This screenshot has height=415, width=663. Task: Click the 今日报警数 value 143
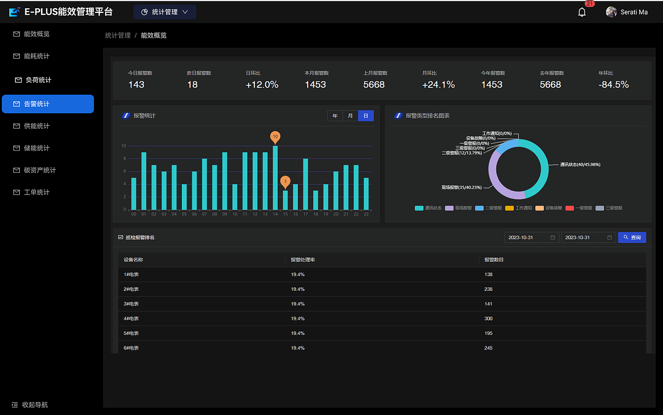click(136, 84)
